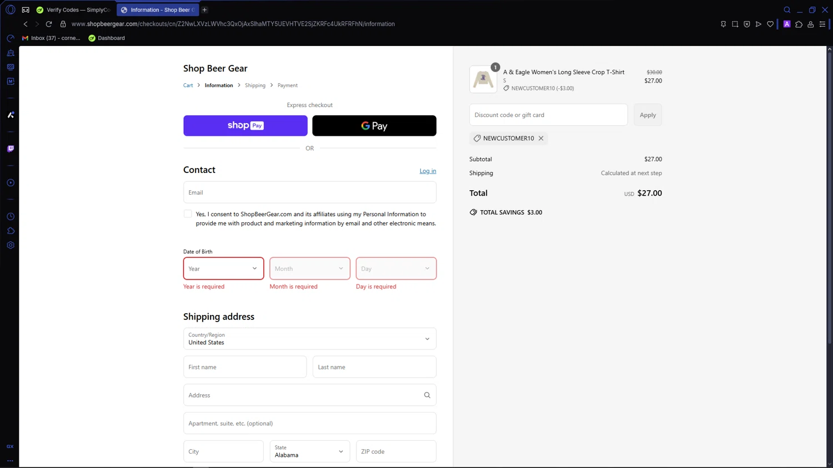Open the Year date-of-birth dropdown
The height and width of the screenshot is (468, 833).
[223, 268]
